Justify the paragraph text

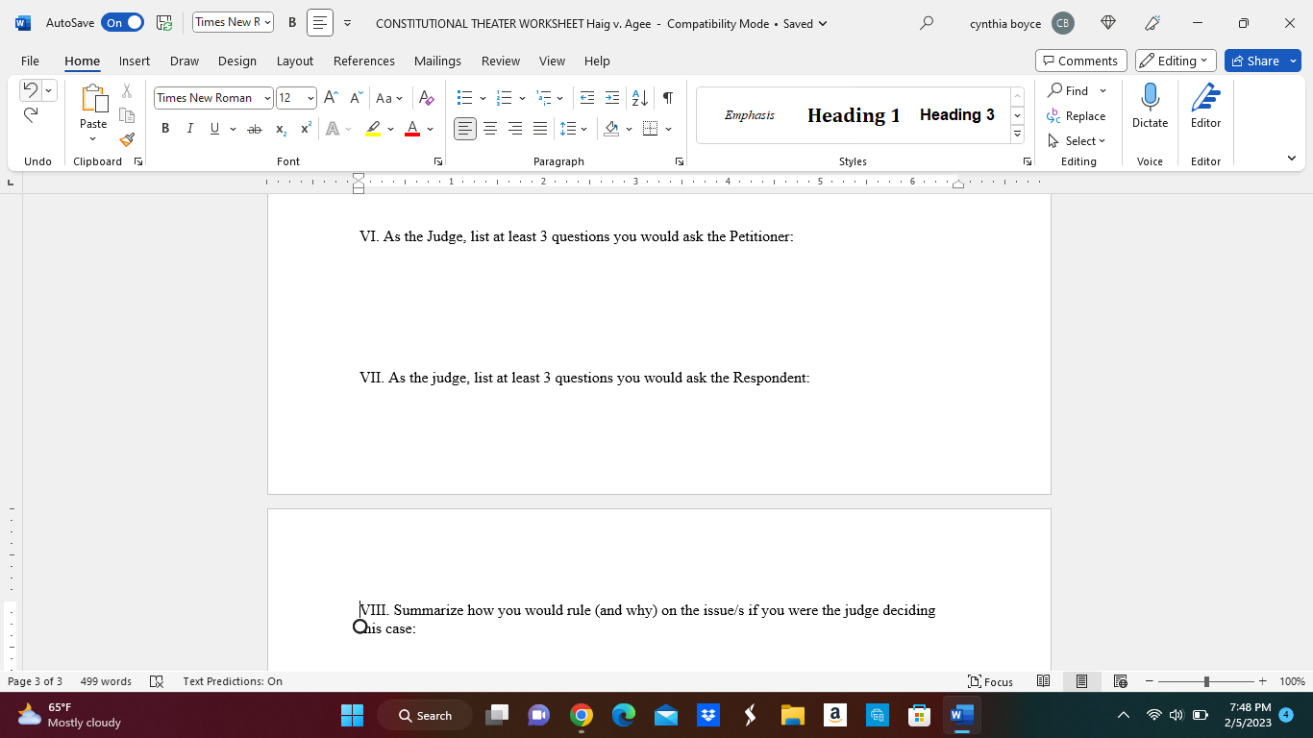coord(540,129)
